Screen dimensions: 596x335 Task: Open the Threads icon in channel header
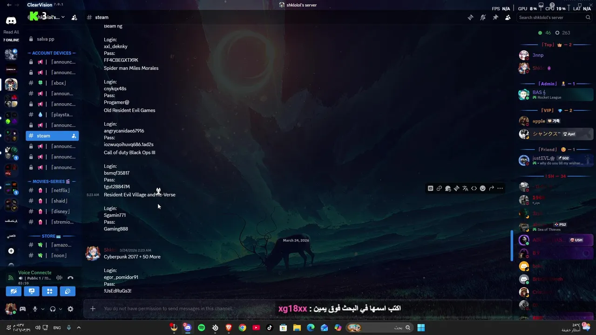471,17
